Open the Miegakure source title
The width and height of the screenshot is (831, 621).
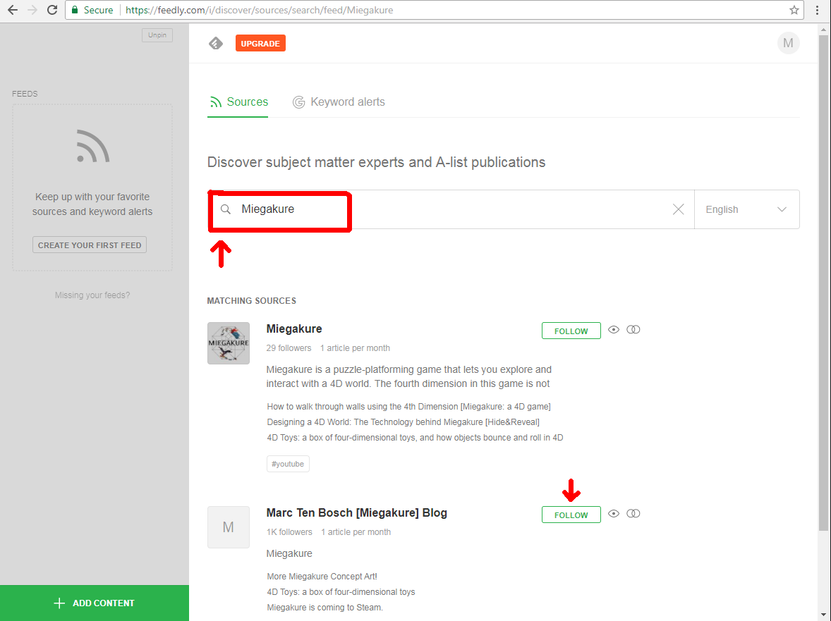tap(294, 328)
